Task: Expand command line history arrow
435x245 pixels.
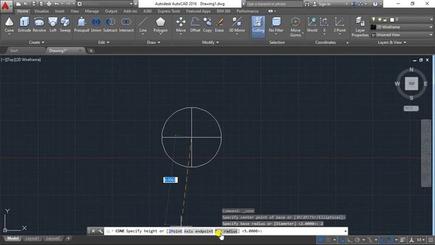Action: point(345,231)
